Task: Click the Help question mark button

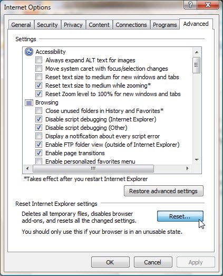Action: (190, 5)
